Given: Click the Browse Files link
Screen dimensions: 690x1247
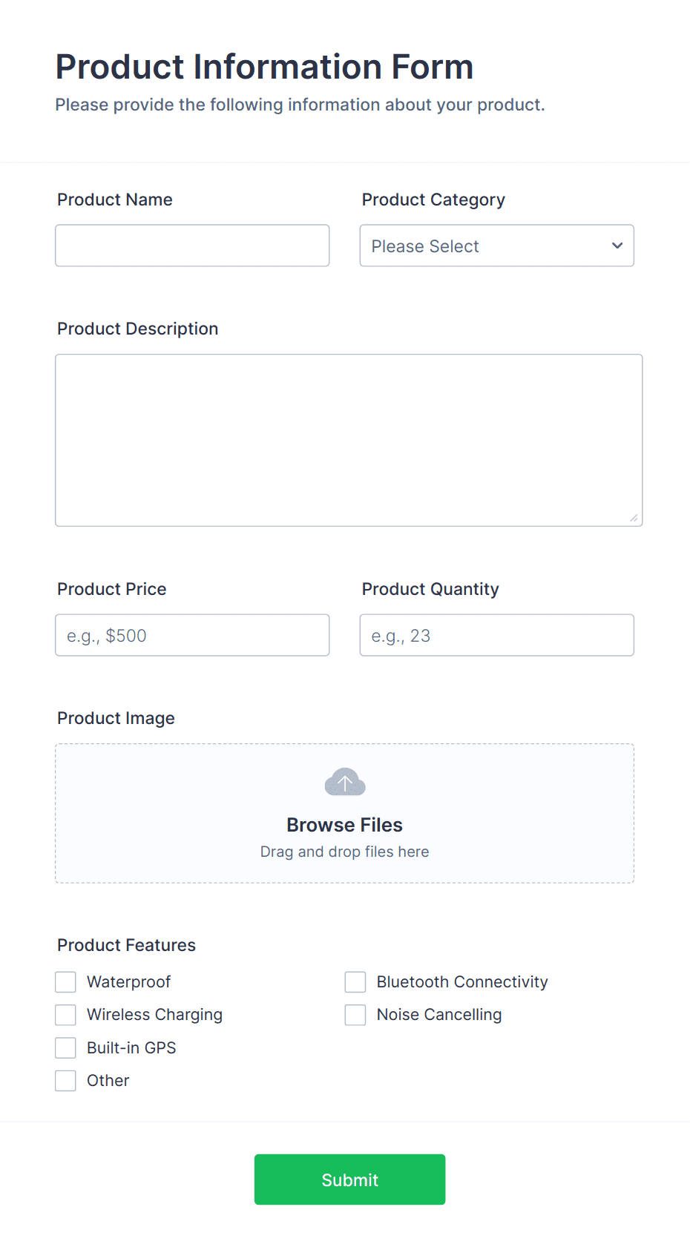Looking at the screenshot, I should click(x=344, y=824).
